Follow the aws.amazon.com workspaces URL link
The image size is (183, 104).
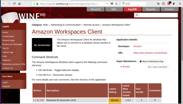(151, 53)
